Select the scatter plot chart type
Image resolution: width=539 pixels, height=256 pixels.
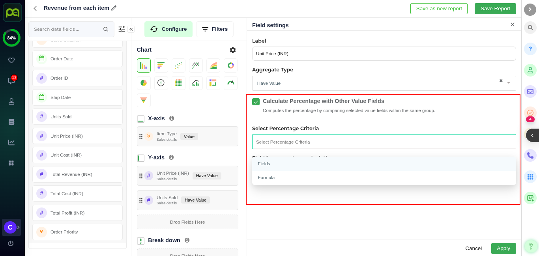click(178, 65)
